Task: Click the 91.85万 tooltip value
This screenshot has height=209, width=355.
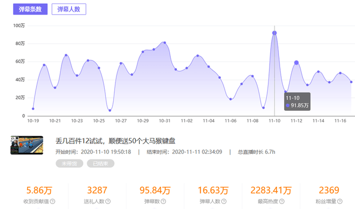Action: [300, 106]
